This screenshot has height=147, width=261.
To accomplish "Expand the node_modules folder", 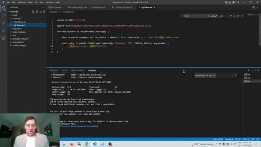I will pyautogui.click(x=19, y=32).
